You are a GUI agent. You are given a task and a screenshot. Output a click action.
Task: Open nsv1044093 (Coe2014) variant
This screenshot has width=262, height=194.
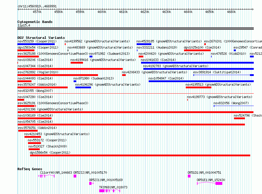(35, 78)
